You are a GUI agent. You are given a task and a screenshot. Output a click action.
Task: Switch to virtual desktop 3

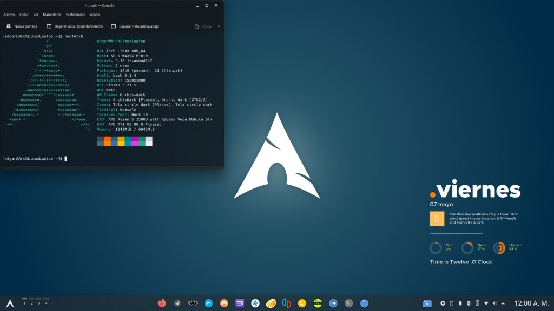tap(39, 303)
